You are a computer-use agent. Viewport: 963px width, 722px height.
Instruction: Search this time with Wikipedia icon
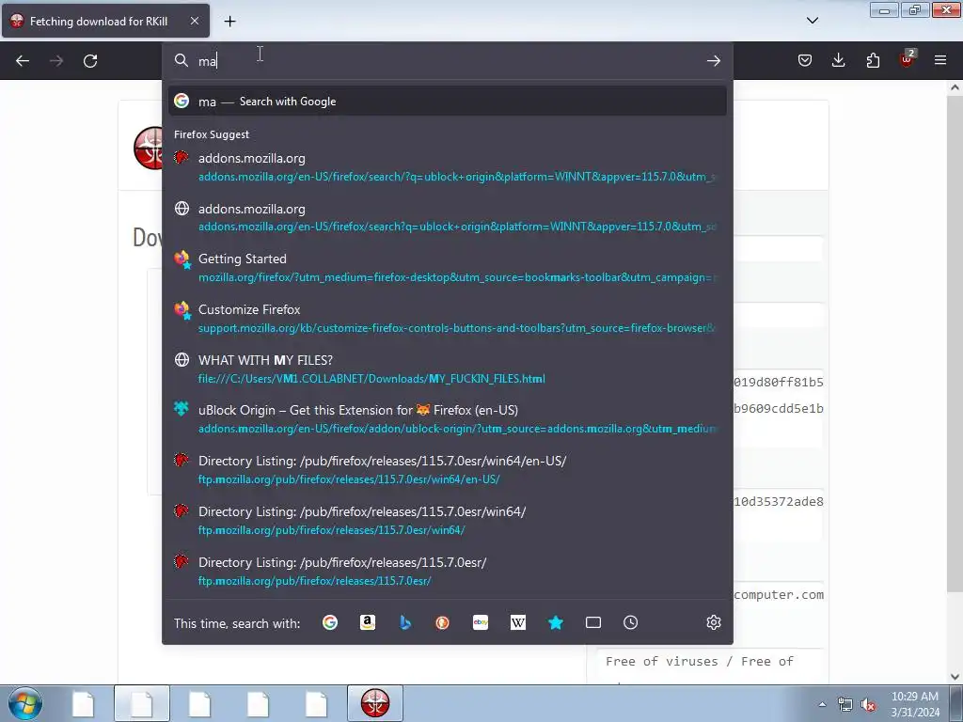coord(518,622)
